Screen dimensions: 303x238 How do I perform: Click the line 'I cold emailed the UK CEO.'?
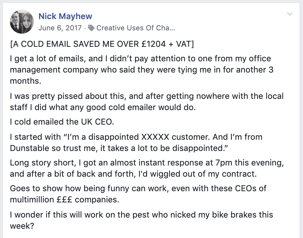(62, 122)
